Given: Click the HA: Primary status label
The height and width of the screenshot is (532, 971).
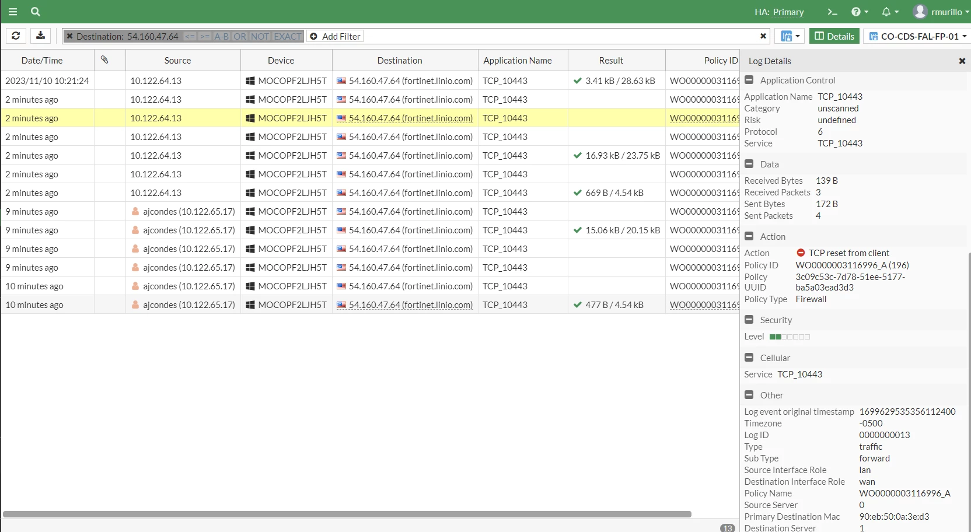Looking at the screenshot, I should click(x=779, y=12).
